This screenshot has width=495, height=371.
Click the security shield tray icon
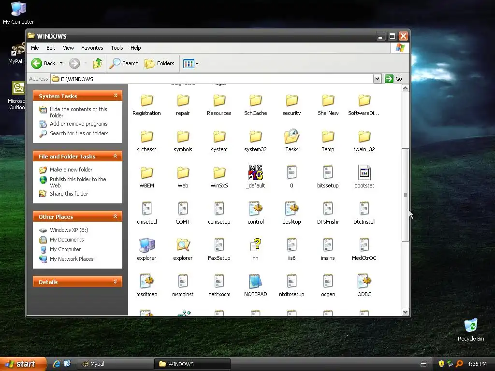441,364
